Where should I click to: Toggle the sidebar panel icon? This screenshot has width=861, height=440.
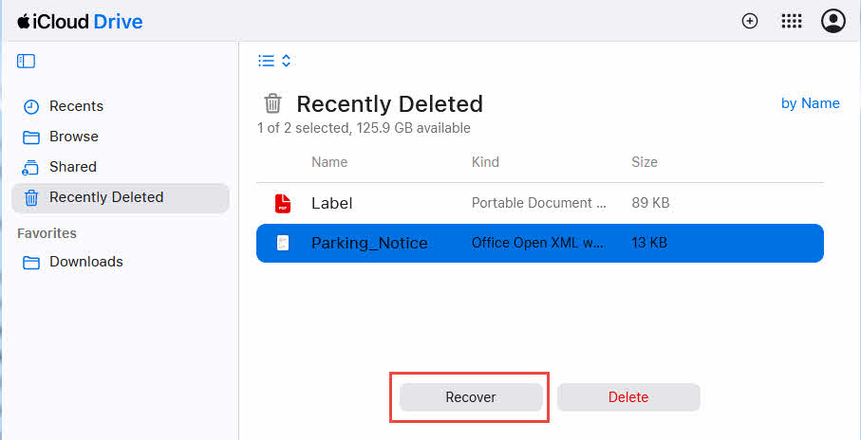coord(26,61)
